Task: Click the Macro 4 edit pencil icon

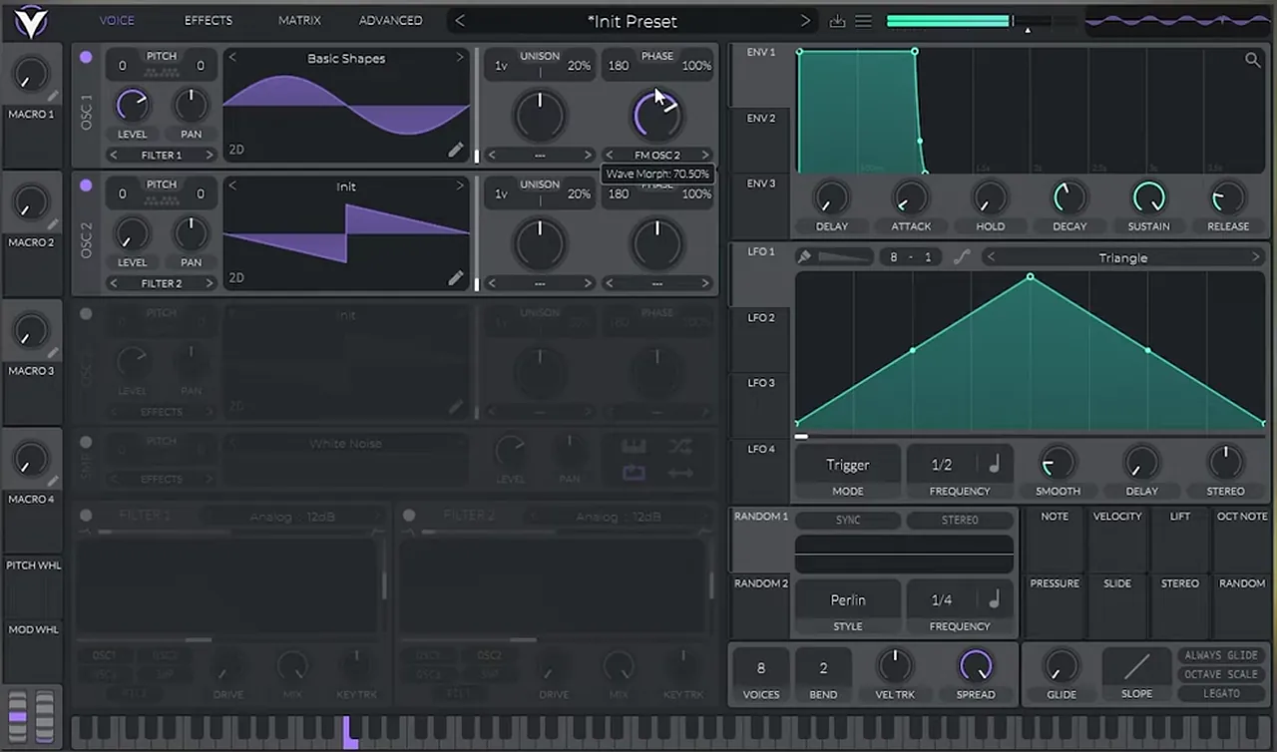Action: click(53, 482)
